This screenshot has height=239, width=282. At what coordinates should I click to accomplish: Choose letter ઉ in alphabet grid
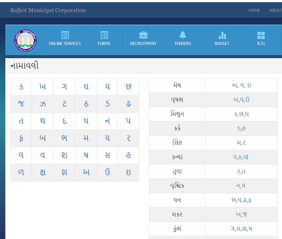(108, 172)
